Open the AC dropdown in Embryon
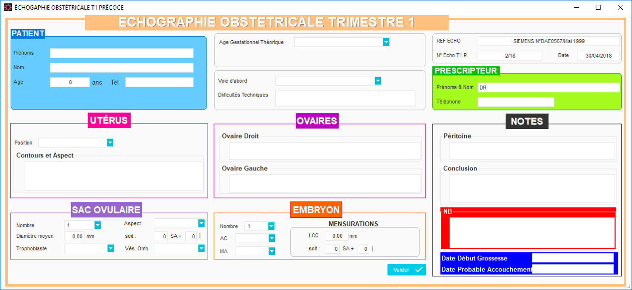Image resolution: width=632 pixels, height=290 pixels. click(271, 238)
